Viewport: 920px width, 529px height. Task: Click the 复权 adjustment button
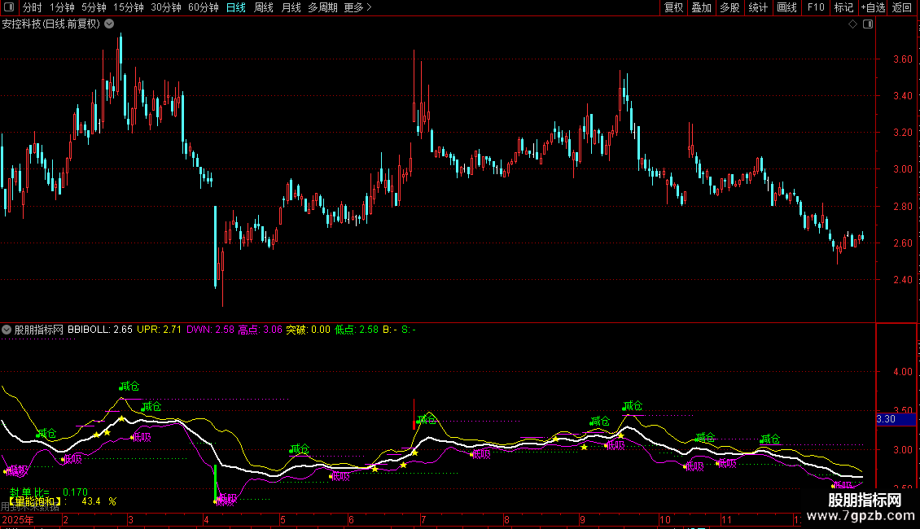tap(673, 8)
